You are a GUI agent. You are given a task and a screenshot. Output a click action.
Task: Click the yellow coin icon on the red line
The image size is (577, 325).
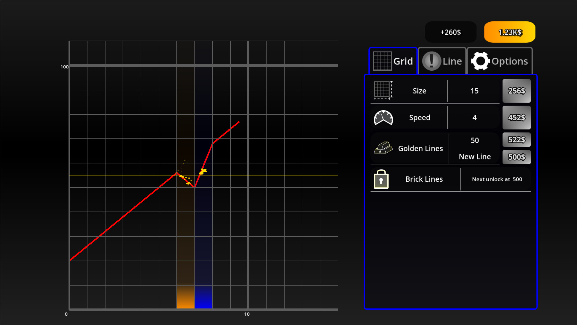point(203,171)
